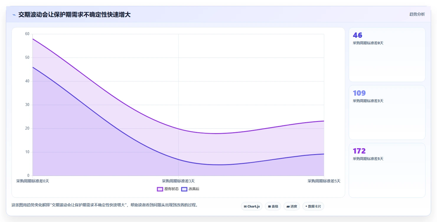Click the 采购周期标准差5天 x-axis label
437x222 pixels.
pos(324,181)
